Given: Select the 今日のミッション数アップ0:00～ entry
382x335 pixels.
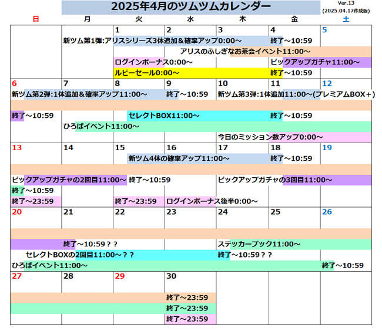Looking at the screenshot, I should (270, 137).
